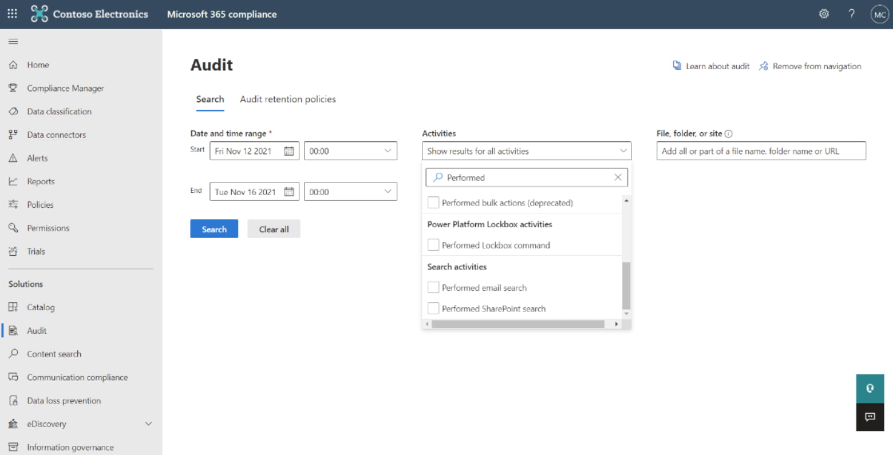Check Performed Lockbox command checkbox
This screenshot has height=455, width=893.
pos(433,245)
